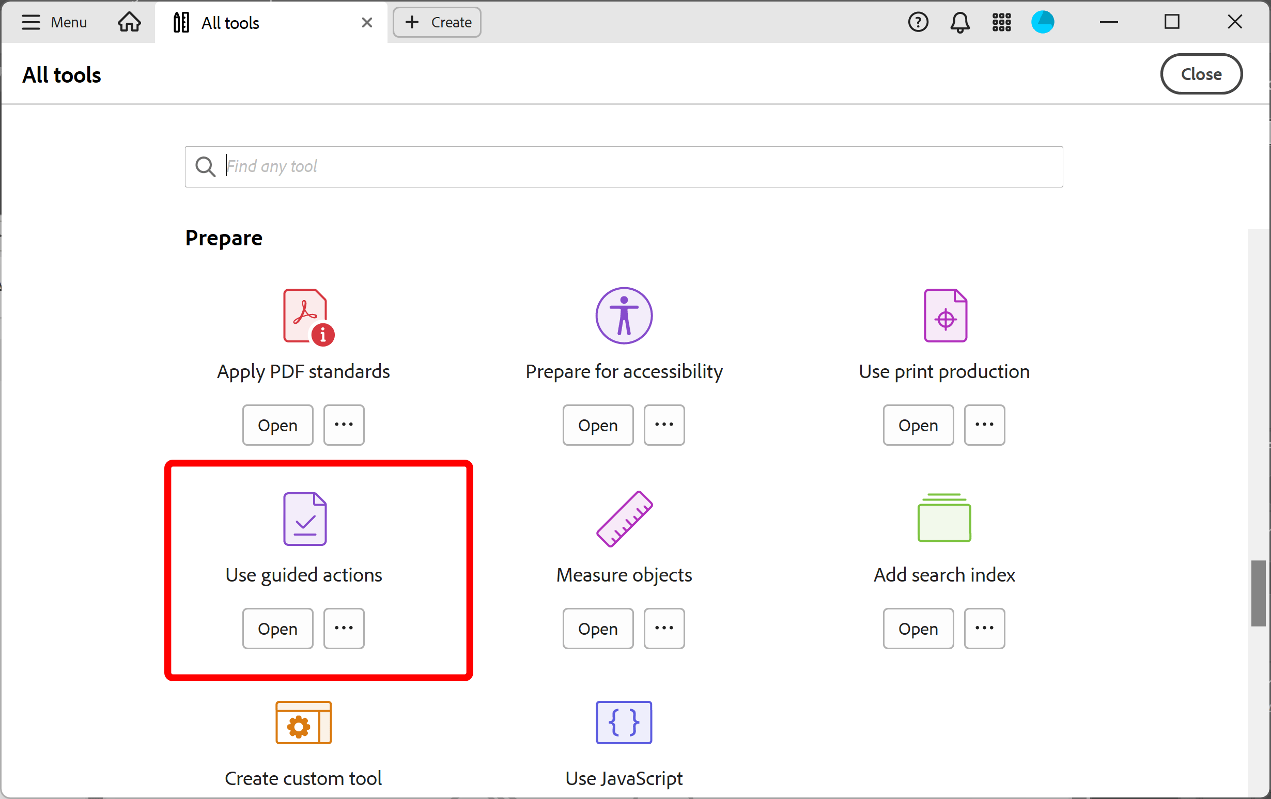Expand more options for Apply PDF standards
1271x799 pixels.
(344, 425)
